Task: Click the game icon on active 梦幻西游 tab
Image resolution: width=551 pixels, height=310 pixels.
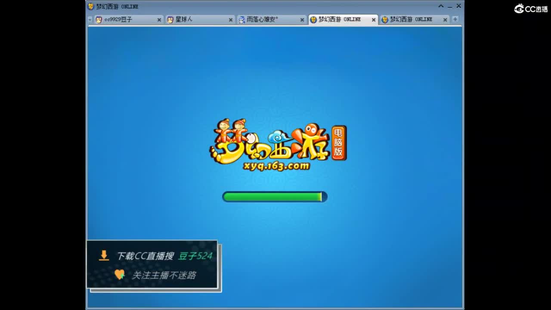Action: tap(313, 20)
